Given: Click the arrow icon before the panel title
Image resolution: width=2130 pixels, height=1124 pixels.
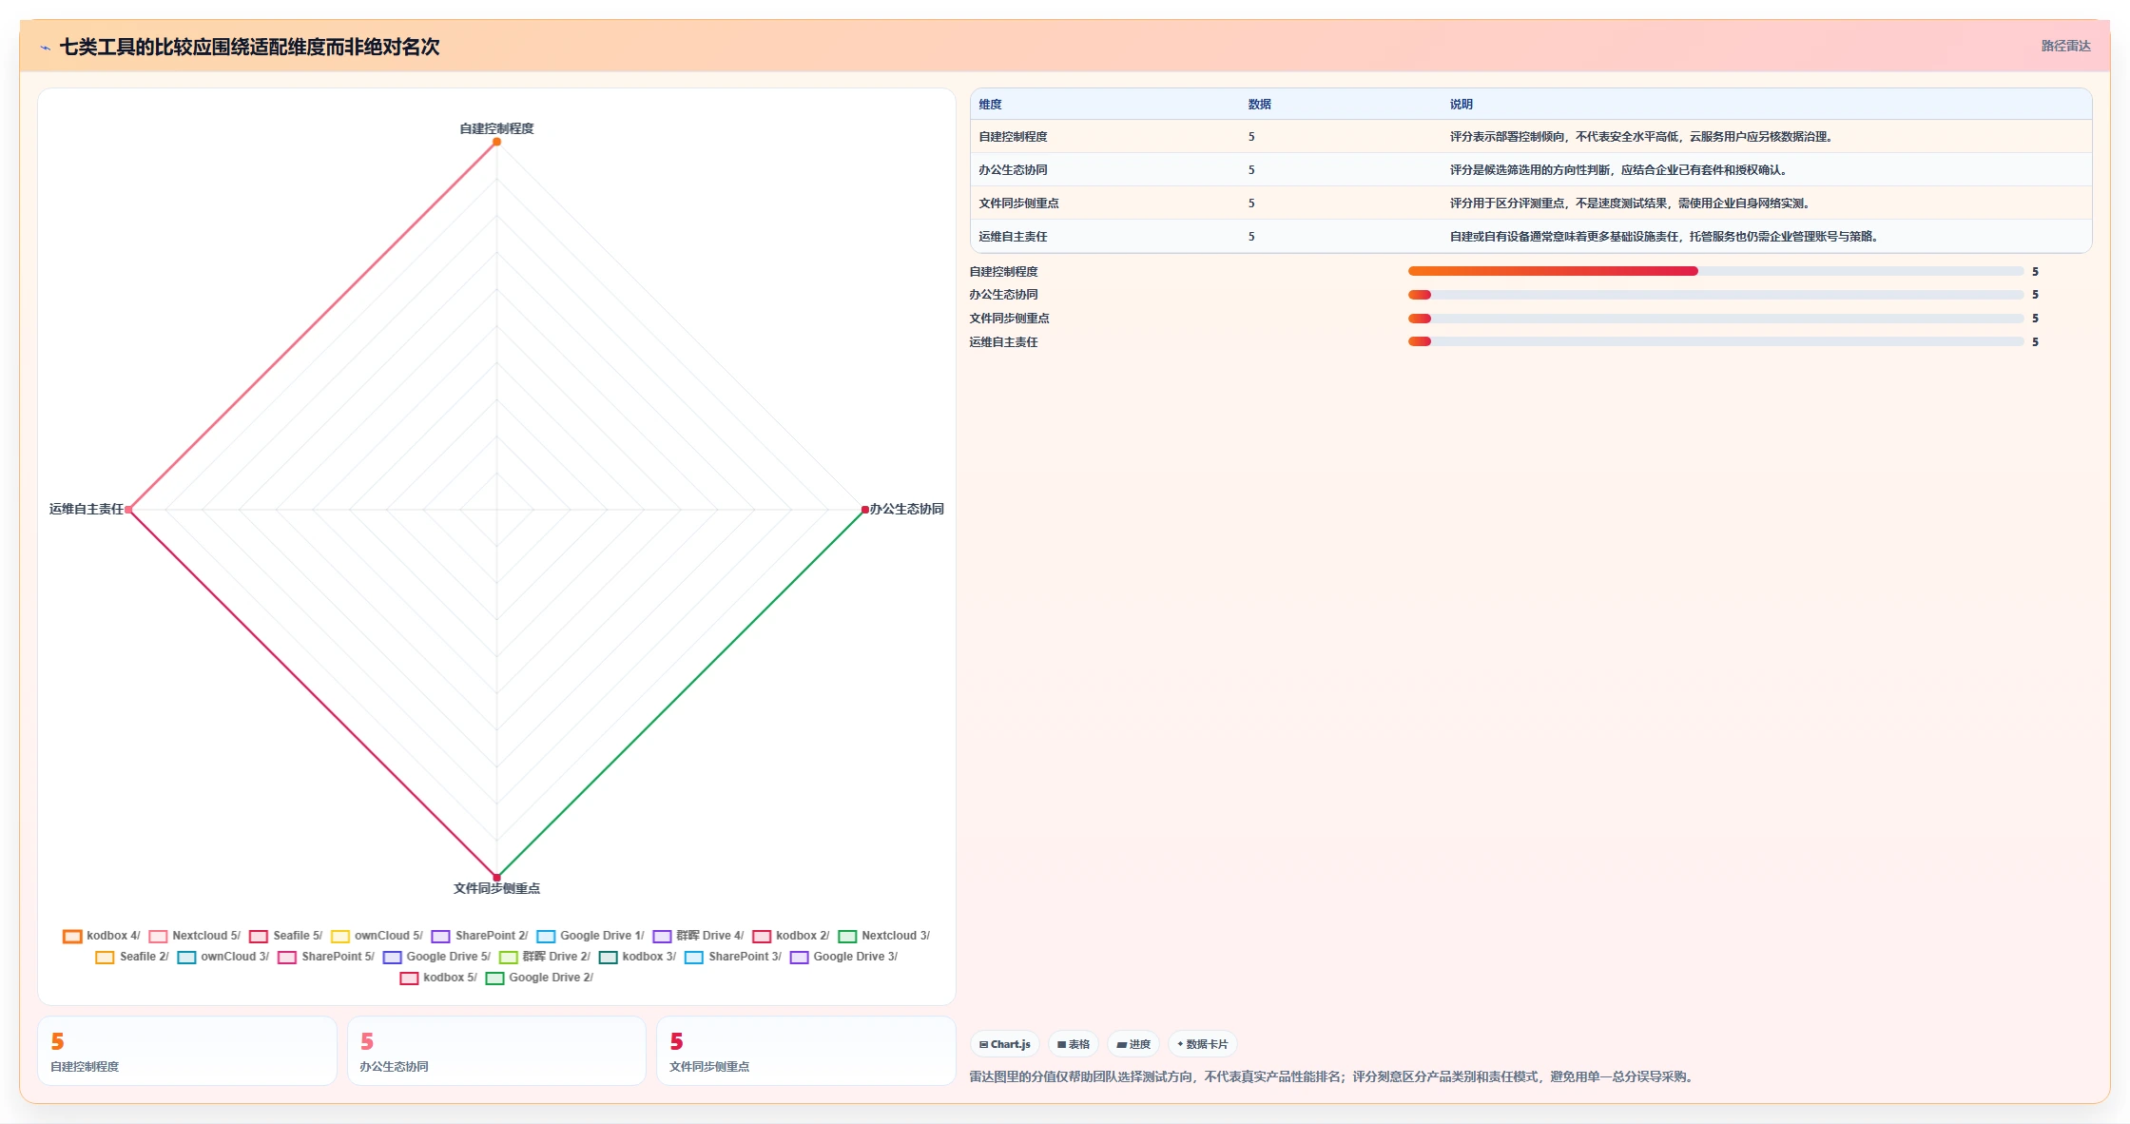Looking at the screenshot, I should pyautogui.click(x=46, y=48).
